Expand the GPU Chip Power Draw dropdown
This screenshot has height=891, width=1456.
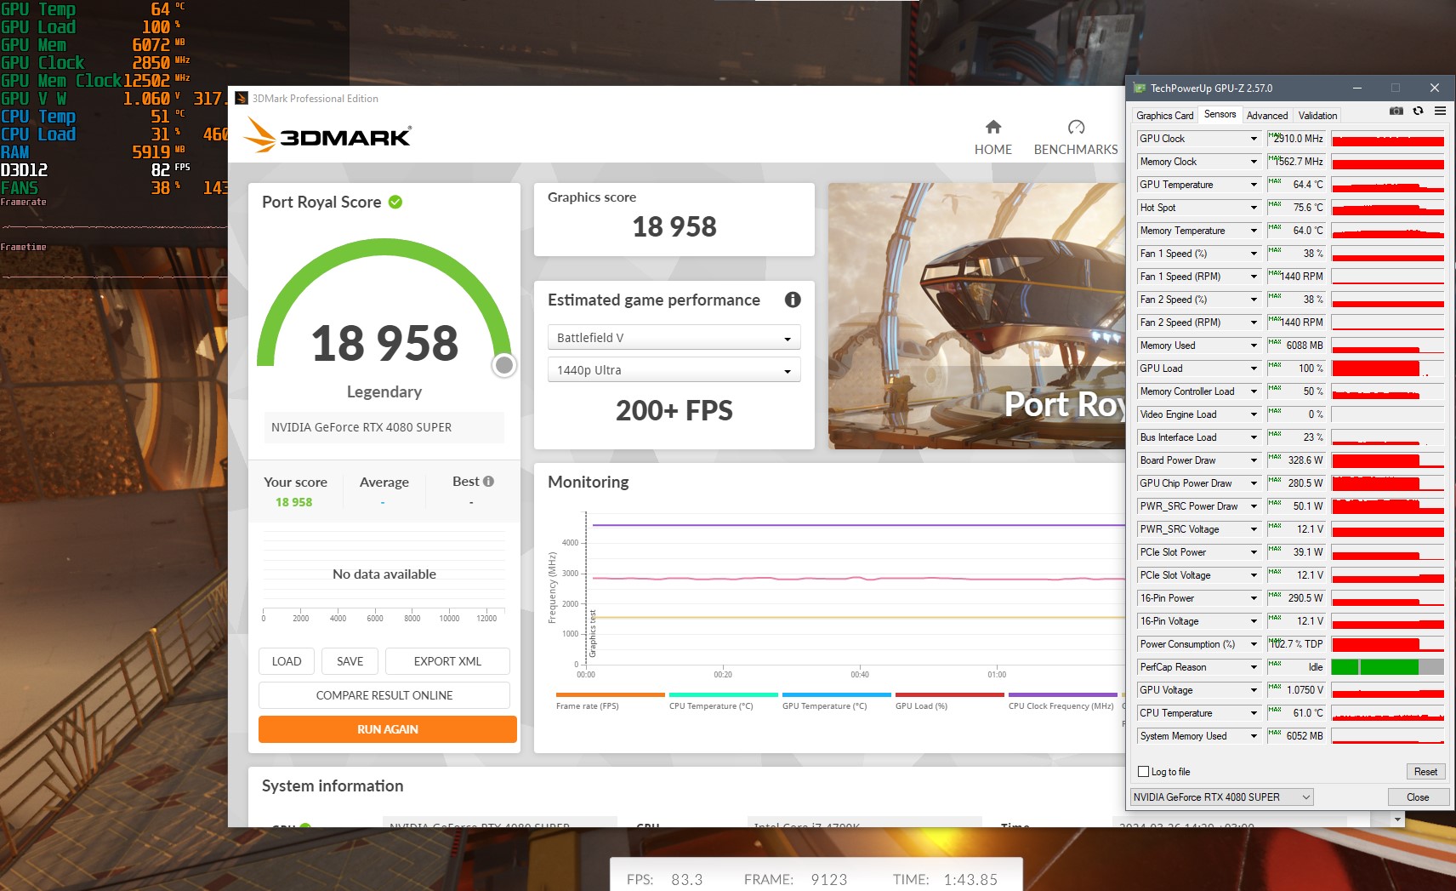tap(1254, 483)
